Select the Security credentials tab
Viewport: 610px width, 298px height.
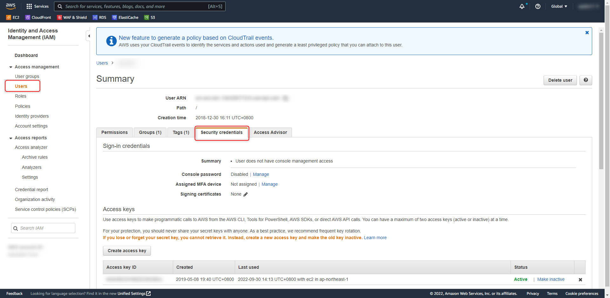point(221,132)
